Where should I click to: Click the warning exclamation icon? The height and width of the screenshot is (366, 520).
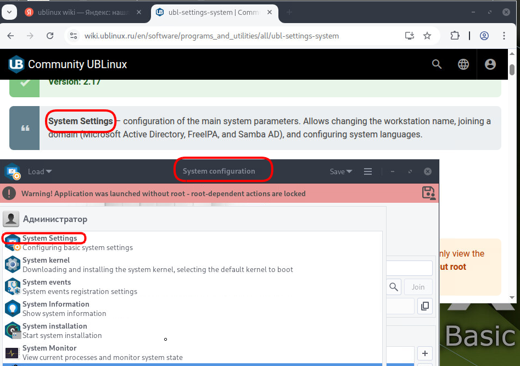(9, 193)
